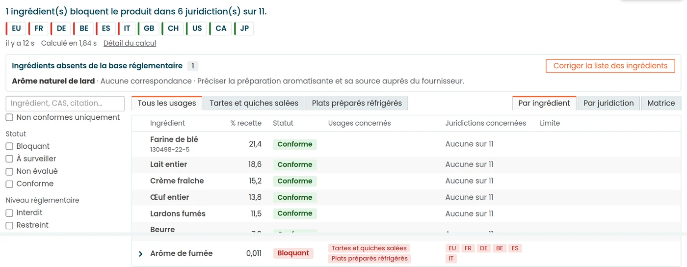This screenshot has height=267, width=687.
Task: Tick the Non évalué checkbox
Action: pos(9,171)
